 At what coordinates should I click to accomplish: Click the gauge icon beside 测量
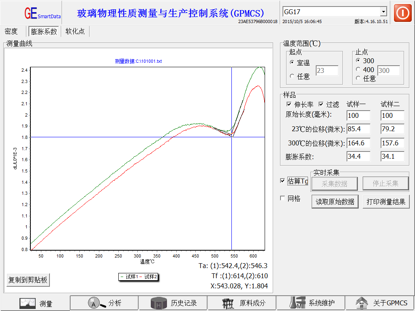click(x=27, y=303)
